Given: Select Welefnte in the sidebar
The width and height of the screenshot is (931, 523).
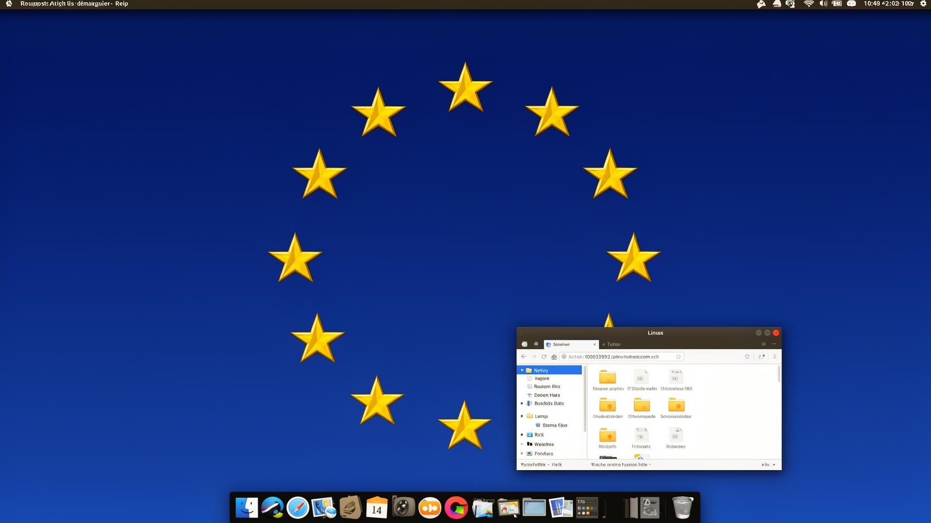Looking at the screenshot, I should 544,445.
